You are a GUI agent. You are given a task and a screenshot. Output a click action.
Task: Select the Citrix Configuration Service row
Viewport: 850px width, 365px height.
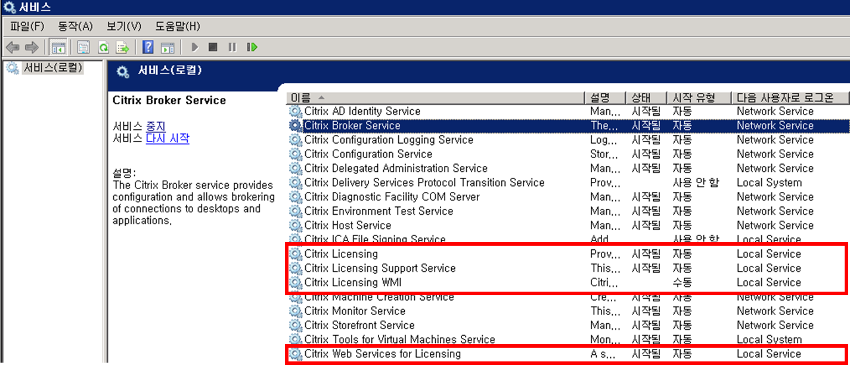coord(568,154)
